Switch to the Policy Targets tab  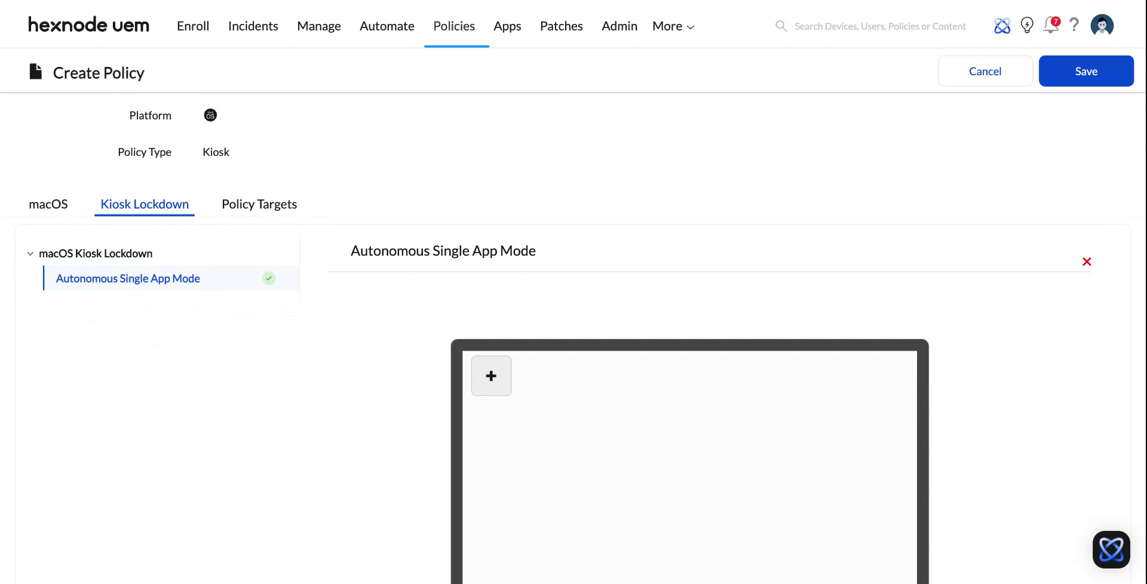(259, 204)
